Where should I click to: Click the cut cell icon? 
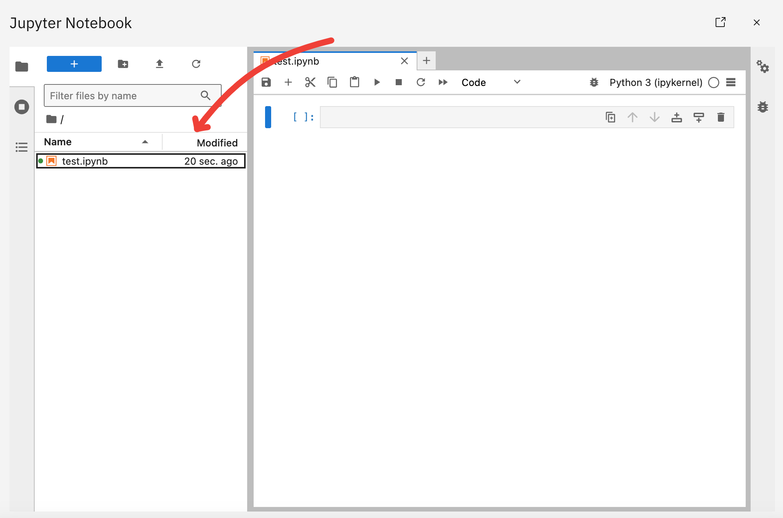310,81
